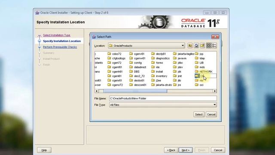This screenshot has height=155, width=275.
Task: Select the jakarta-taglibs folder
Action: (x=183, y=54)
